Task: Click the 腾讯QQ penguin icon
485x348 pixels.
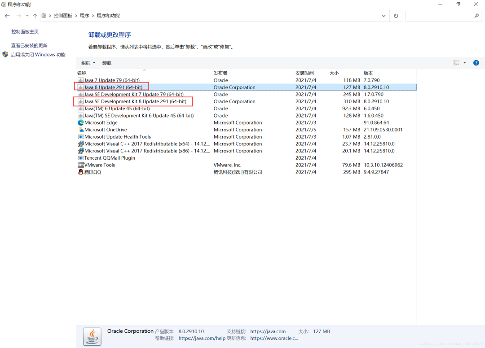Action: [x=81, y=172]
